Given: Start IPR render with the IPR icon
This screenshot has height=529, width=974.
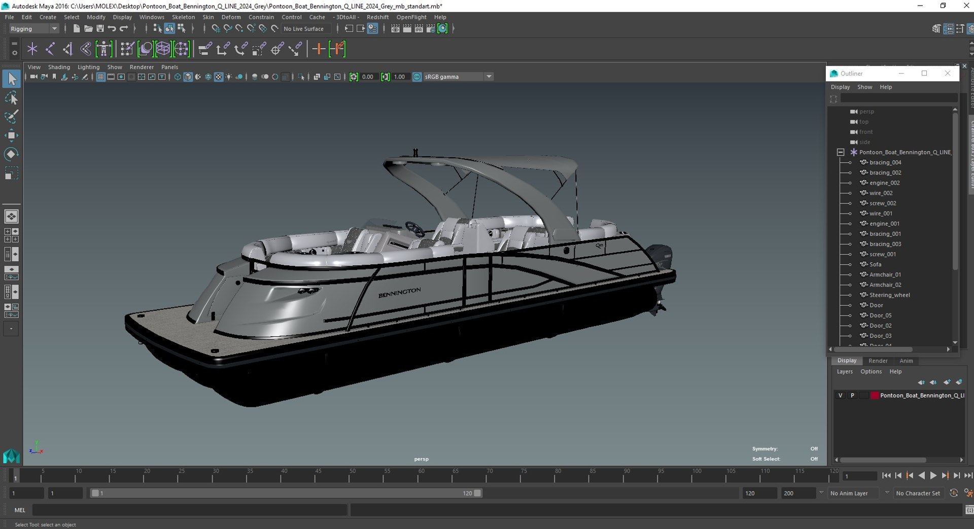Looking at the screenshot, I should 419,29.
